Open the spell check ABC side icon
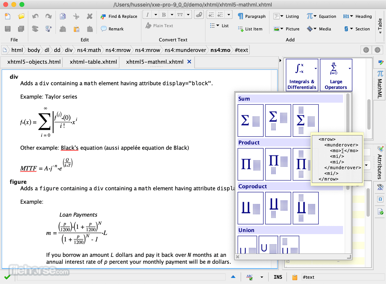The height and width of the screenshot is (284, 386). pos(380,187)
